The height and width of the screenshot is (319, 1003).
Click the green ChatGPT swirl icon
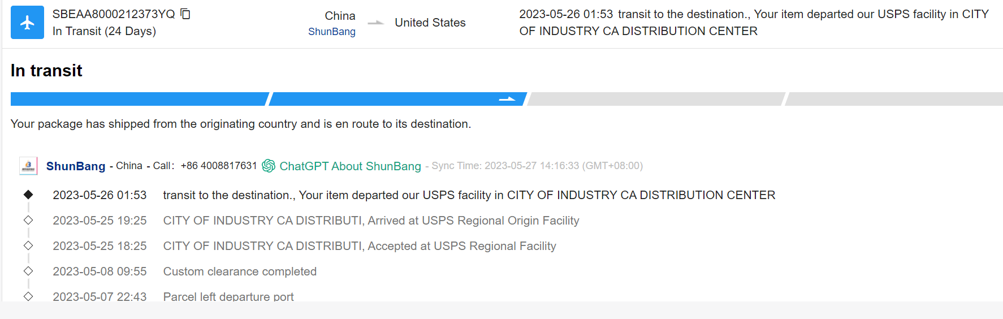click(269, 166)
